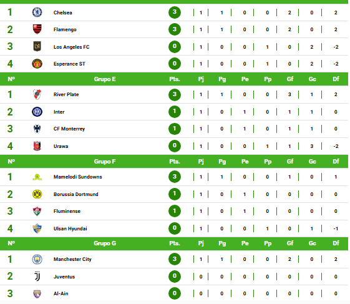Image resolution: width=350 pixels, height=304 pixels.
Task: Open the Los Angeles FC crest
Action: click(x=37, y=46)
